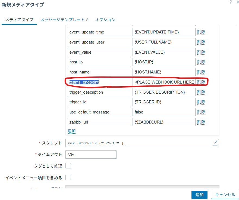Switch to the メッセージテンプレート tab
239x200 pixels.
(64, 20)
